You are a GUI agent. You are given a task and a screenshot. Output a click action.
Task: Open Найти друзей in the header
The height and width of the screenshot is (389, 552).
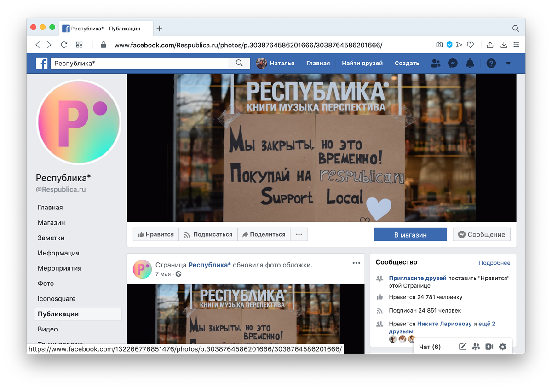coord(362,63)
